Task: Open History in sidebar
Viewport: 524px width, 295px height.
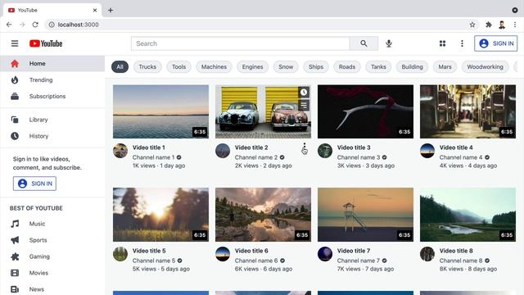Action: [52, 136]
